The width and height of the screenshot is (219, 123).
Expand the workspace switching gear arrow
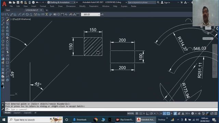pyautogui.click(x=196, y=113)
